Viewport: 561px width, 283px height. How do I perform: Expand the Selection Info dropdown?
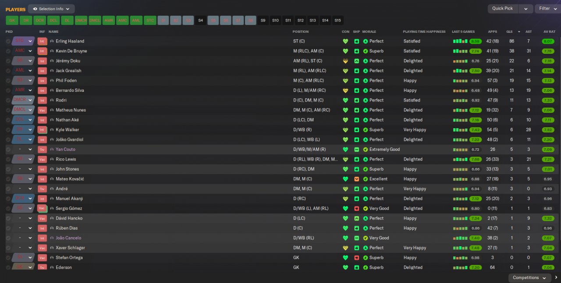51,9
